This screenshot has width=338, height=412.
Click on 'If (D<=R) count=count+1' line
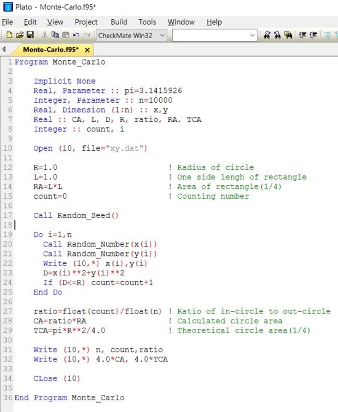(x=98, y=283)
